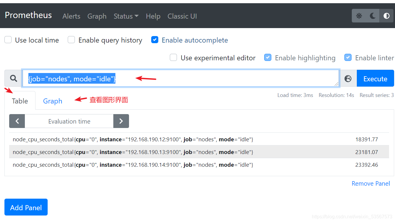This screenshot has width=395, height=222.
Task: Go to previous evaluation time with left chevron
Action: [x=17, y=121]
